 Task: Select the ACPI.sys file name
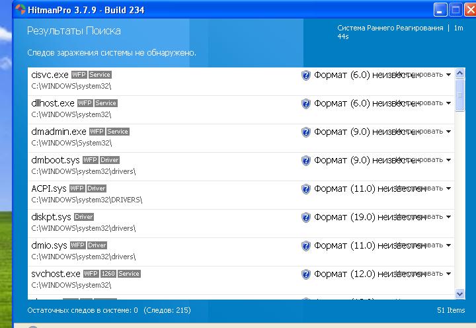coord(49,188)
